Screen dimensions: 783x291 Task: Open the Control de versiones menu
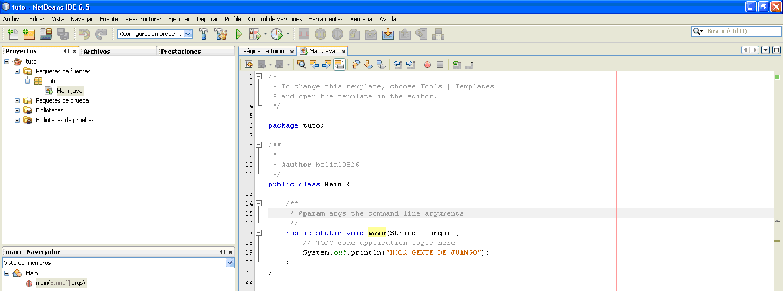pos(275,19)
